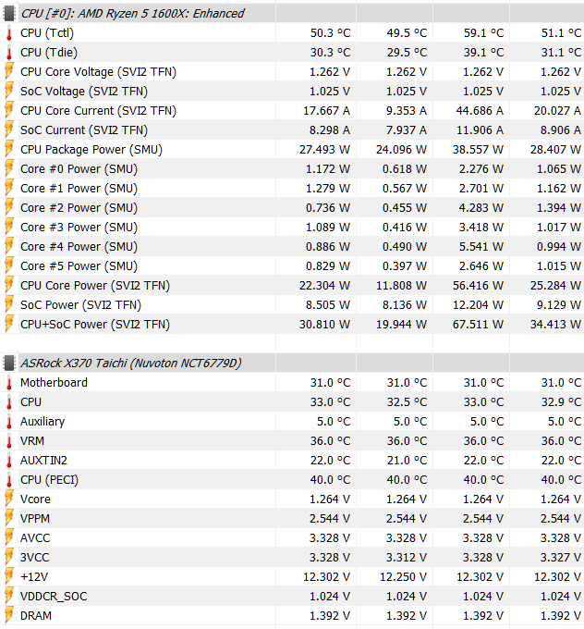Click thermometer icon next to AUXTIN2

coord(9,460)
